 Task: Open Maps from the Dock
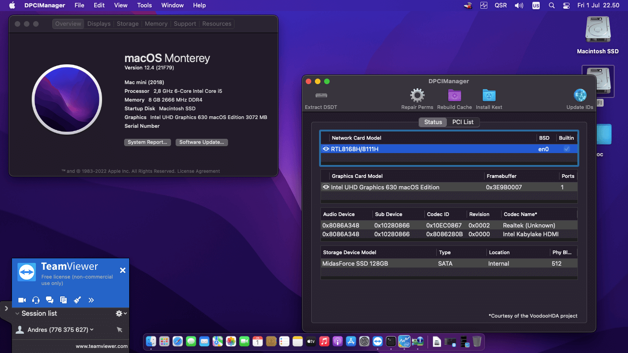217,342
